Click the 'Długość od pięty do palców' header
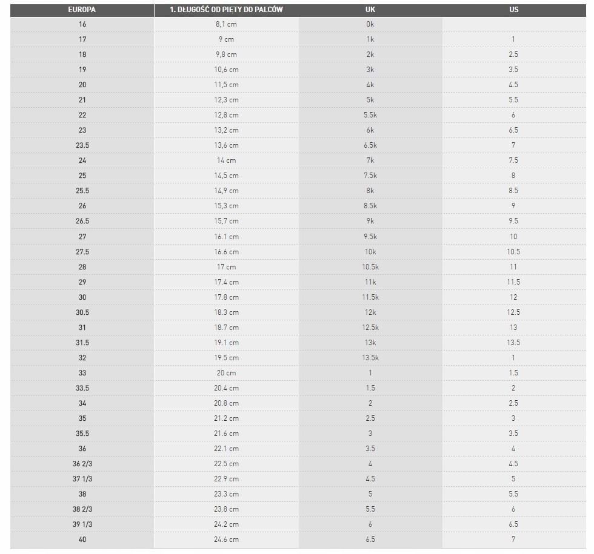Image resolution: width=594 pixels, height=554 pixels. pyautogui.click(x=226, y=10)
